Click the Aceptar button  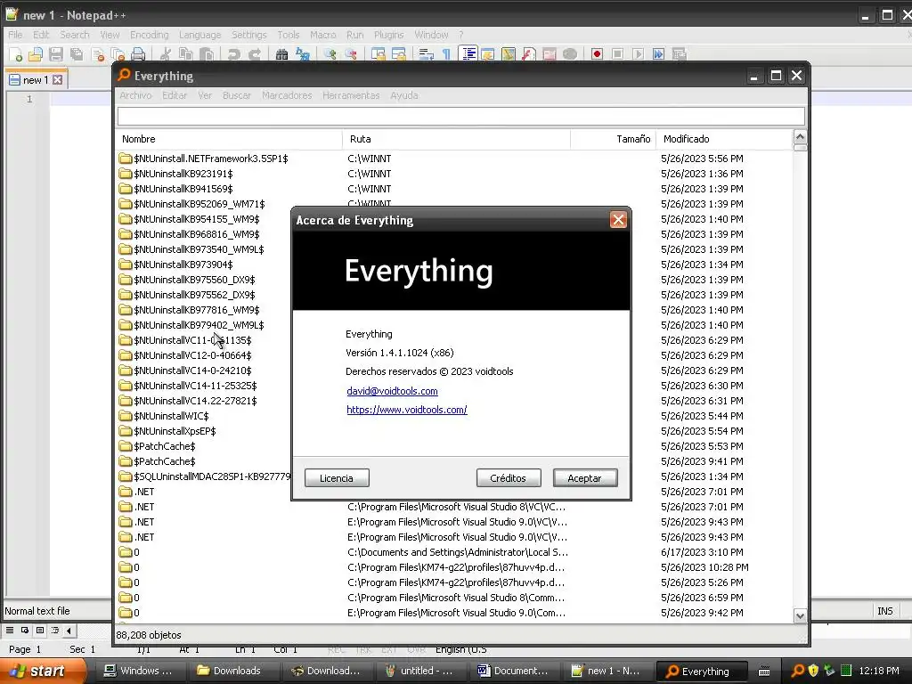pos(585,478)
